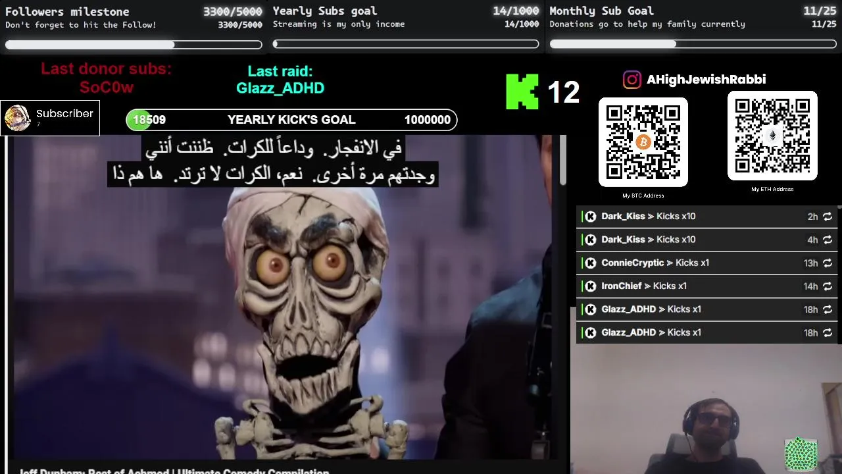Click the Ethereum QR code
This screenshot has width=842, height=474.
tap(772, 136)
